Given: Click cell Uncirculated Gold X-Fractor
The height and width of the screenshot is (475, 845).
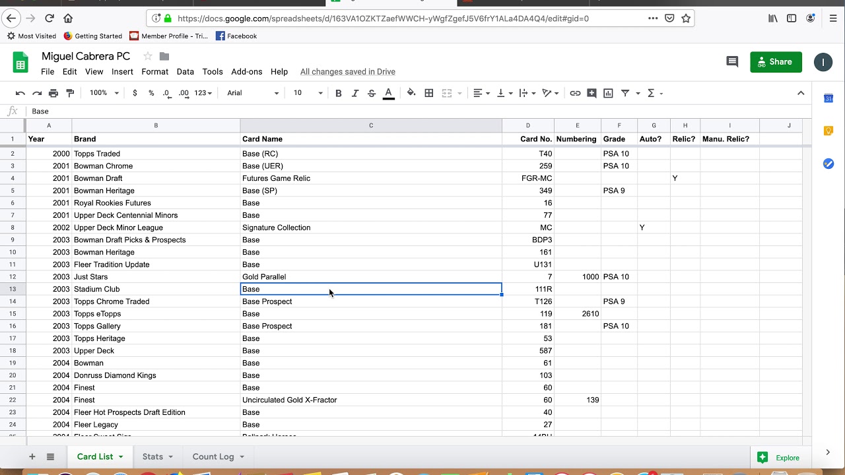Looking at the screenshot, I should click(x=371, y=400).
